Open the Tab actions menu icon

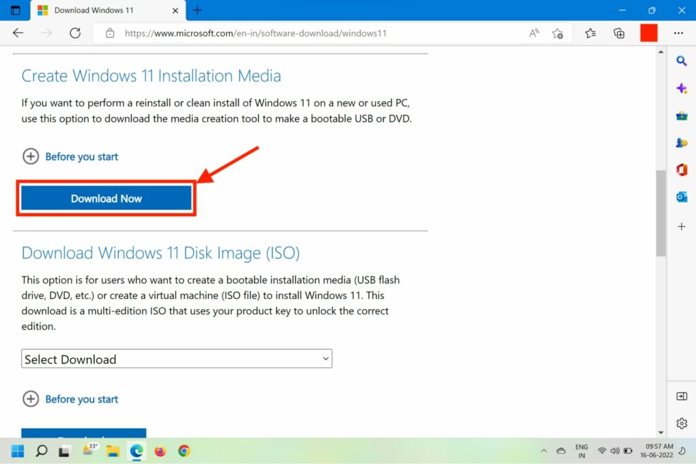pyautogui.click(x=15, y=10)
